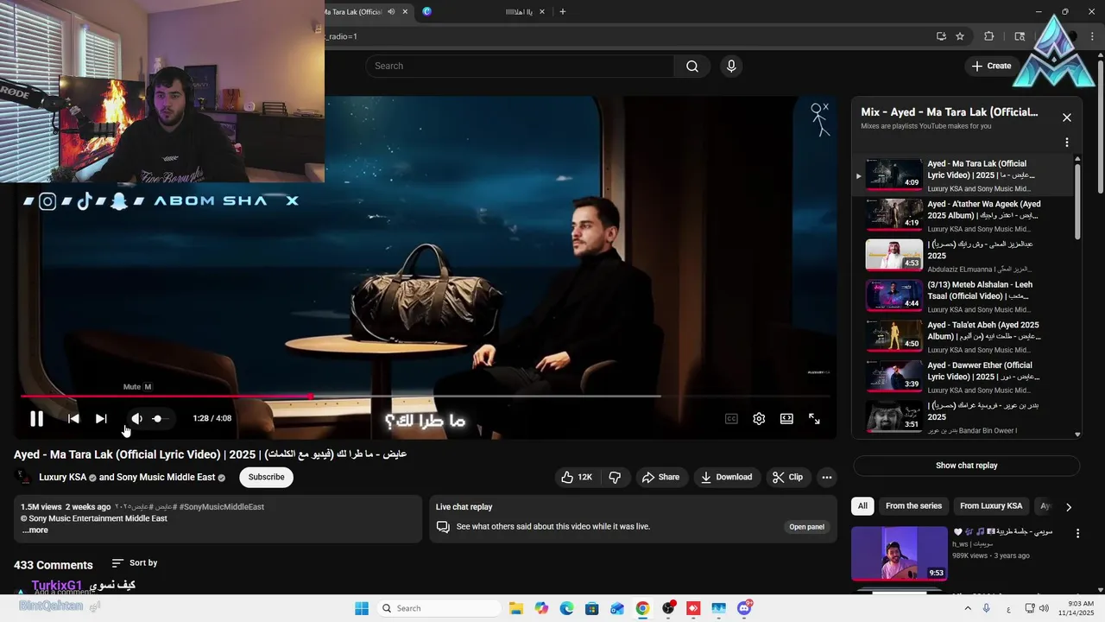
Task: Open player settings gear
Action: coord(759,419)
